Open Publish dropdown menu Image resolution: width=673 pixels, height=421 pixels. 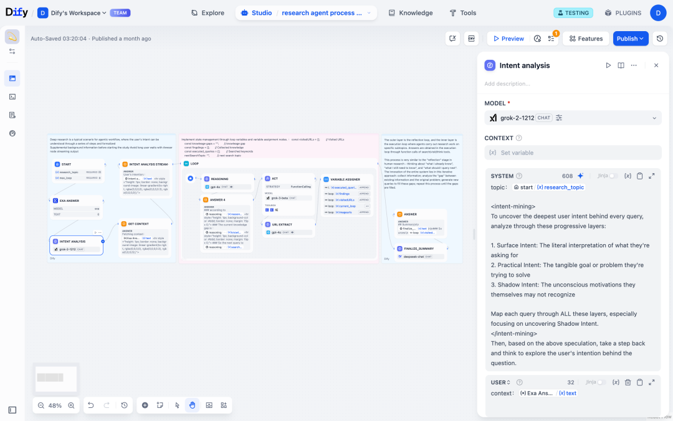point(630,39)
